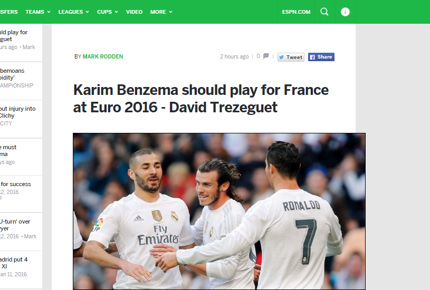Go to the Video section
Image resolution: width=430 pixels, height=290 pixels.
click(x=134, y=12)
